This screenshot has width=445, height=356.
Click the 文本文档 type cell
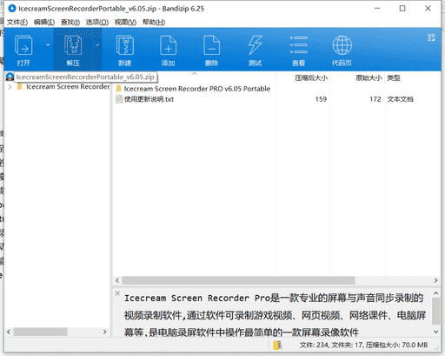(400, 99)
